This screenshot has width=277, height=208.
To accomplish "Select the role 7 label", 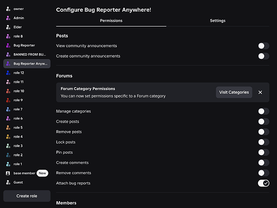I will pyautogui.click(x=18, y=109).
